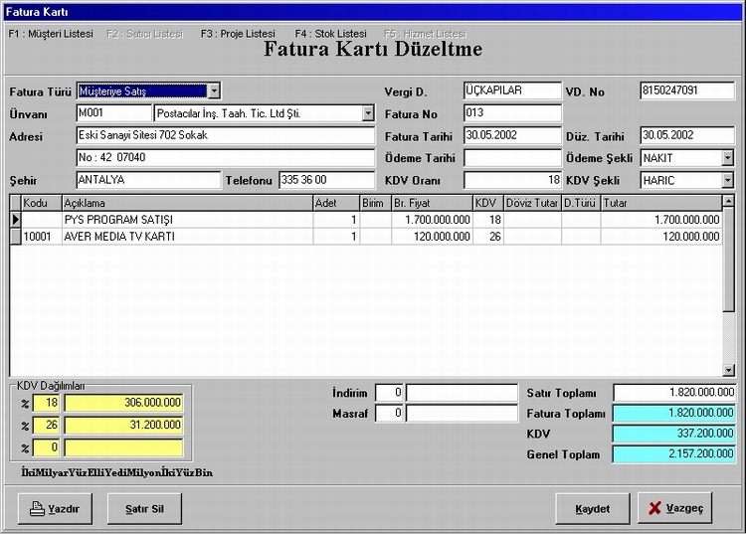
Task: Click the Fatura No input field
Action: click(512, 113)
